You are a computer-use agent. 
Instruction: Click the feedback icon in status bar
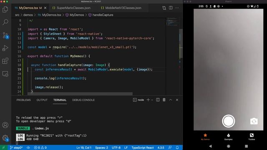tap(170, 147)
